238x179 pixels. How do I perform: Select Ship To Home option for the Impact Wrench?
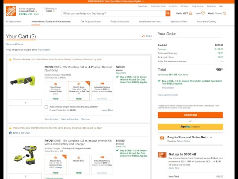pos(79,165)
